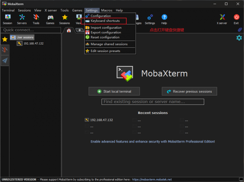Open the Terminal menu
The width and height of the screenshot is (244, 182).
8,10
